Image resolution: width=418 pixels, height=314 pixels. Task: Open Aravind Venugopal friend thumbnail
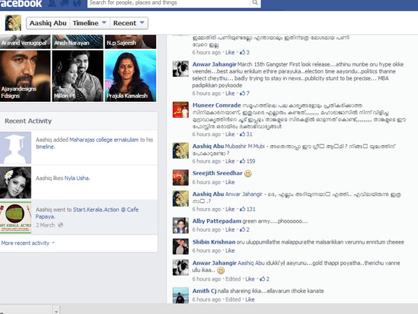[25, 42]
